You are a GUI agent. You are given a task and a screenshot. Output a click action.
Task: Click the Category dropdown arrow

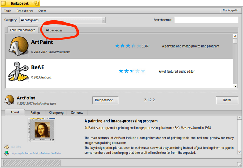coord(104,20)
